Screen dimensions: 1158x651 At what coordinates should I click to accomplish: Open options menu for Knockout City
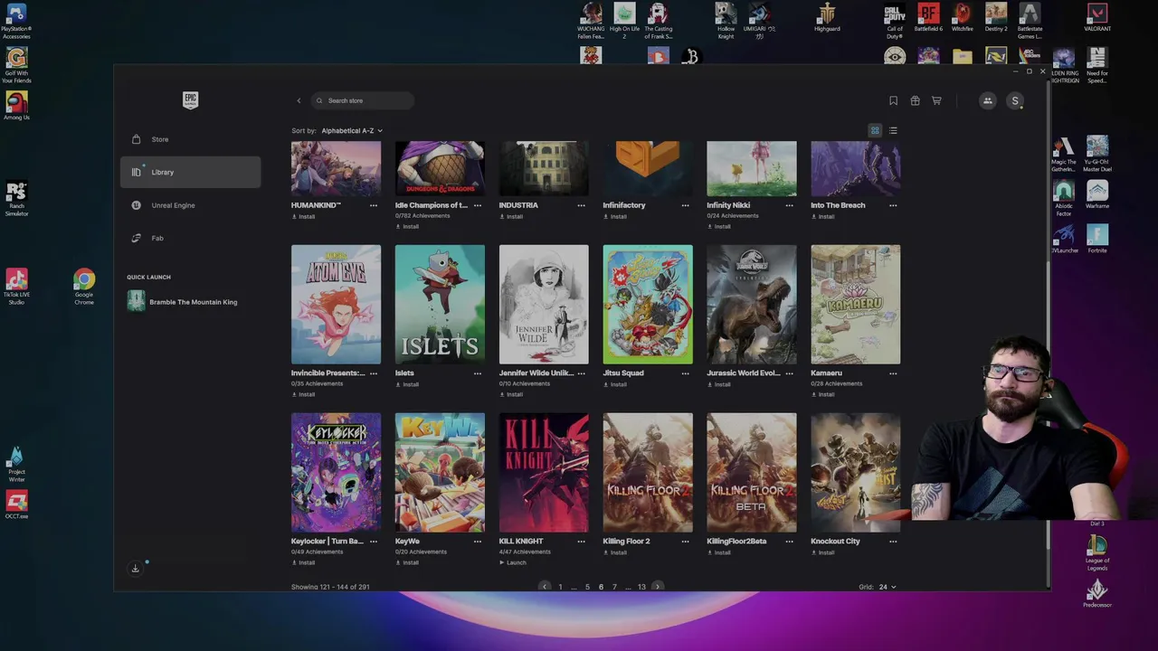tap(893, 541)
